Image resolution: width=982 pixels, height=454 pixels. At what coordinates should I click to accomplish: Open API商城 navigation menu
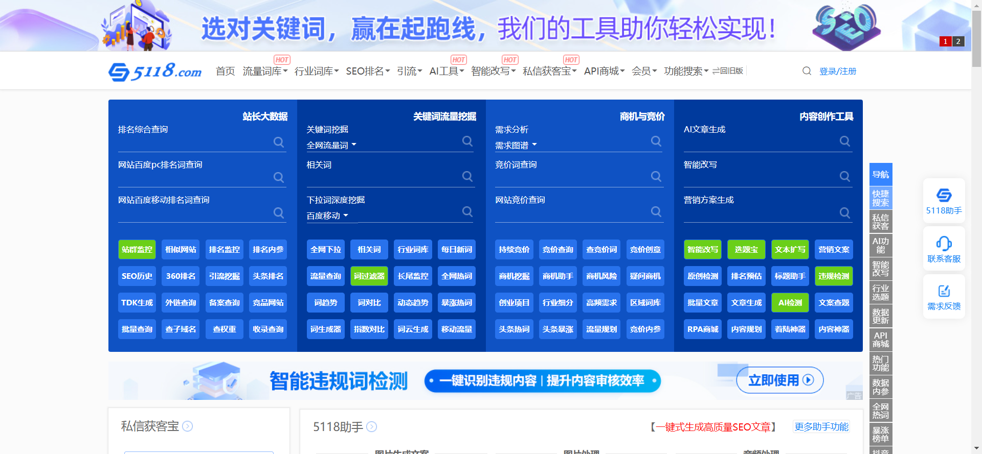tap(605, 71)
